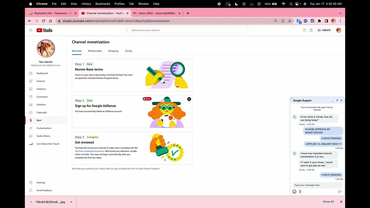Close the Google Support chat

tap(341, 101)
